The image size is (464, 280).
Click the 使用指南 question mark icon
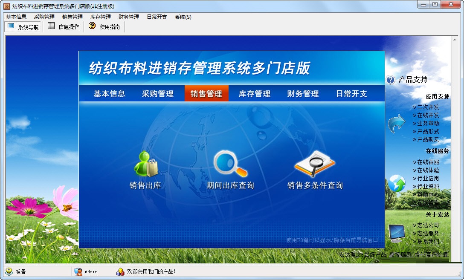tap(92, 26)
